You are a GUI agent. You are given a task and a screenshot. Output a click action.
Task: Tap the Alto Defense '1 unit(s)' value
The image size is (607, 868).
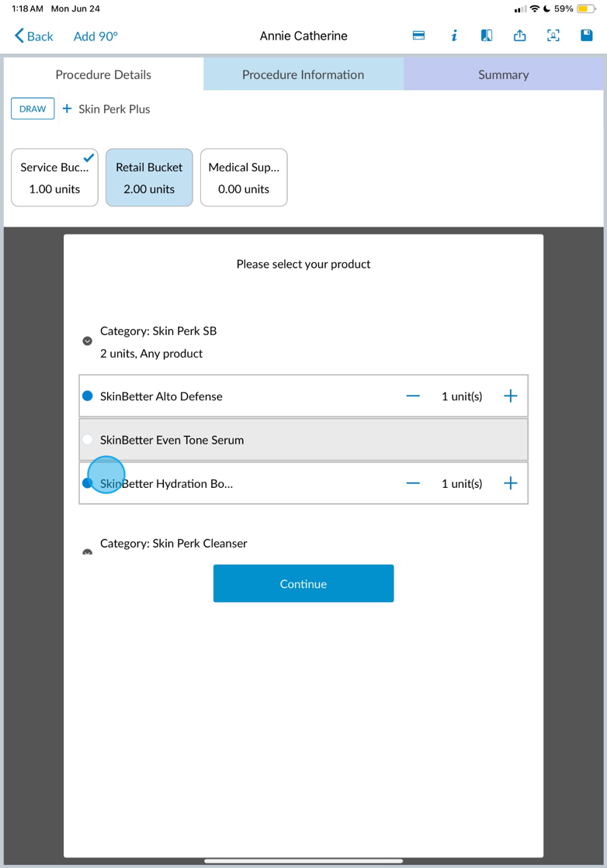click(x=462, y=396)
